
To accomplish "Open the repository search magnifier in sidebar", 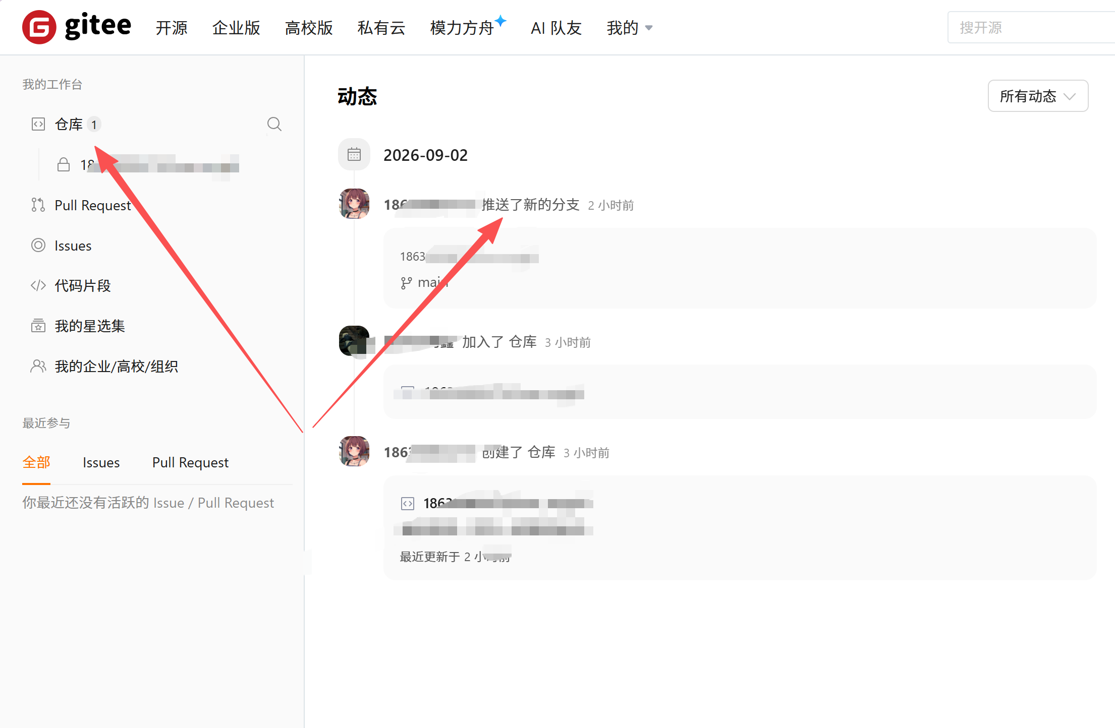I will tap(274, 124).
